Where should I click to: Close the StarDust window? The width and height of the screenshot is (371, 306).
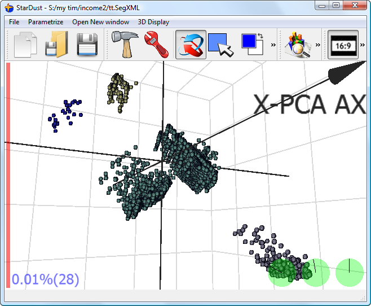355,6
